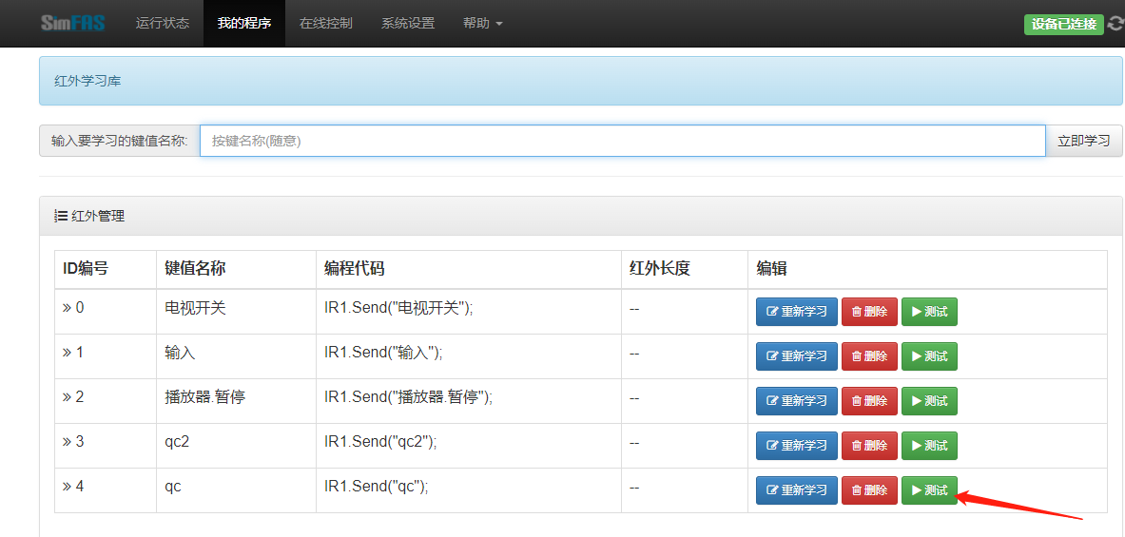The image size is (1125, 537).
Task: Focus the key name input field
Action: [x=622, y=141]
